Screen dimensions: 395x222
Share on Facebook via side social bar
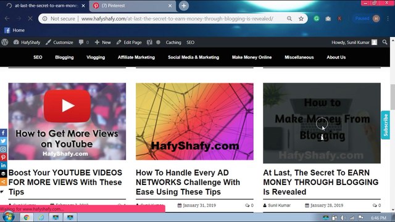pos(3,133)
